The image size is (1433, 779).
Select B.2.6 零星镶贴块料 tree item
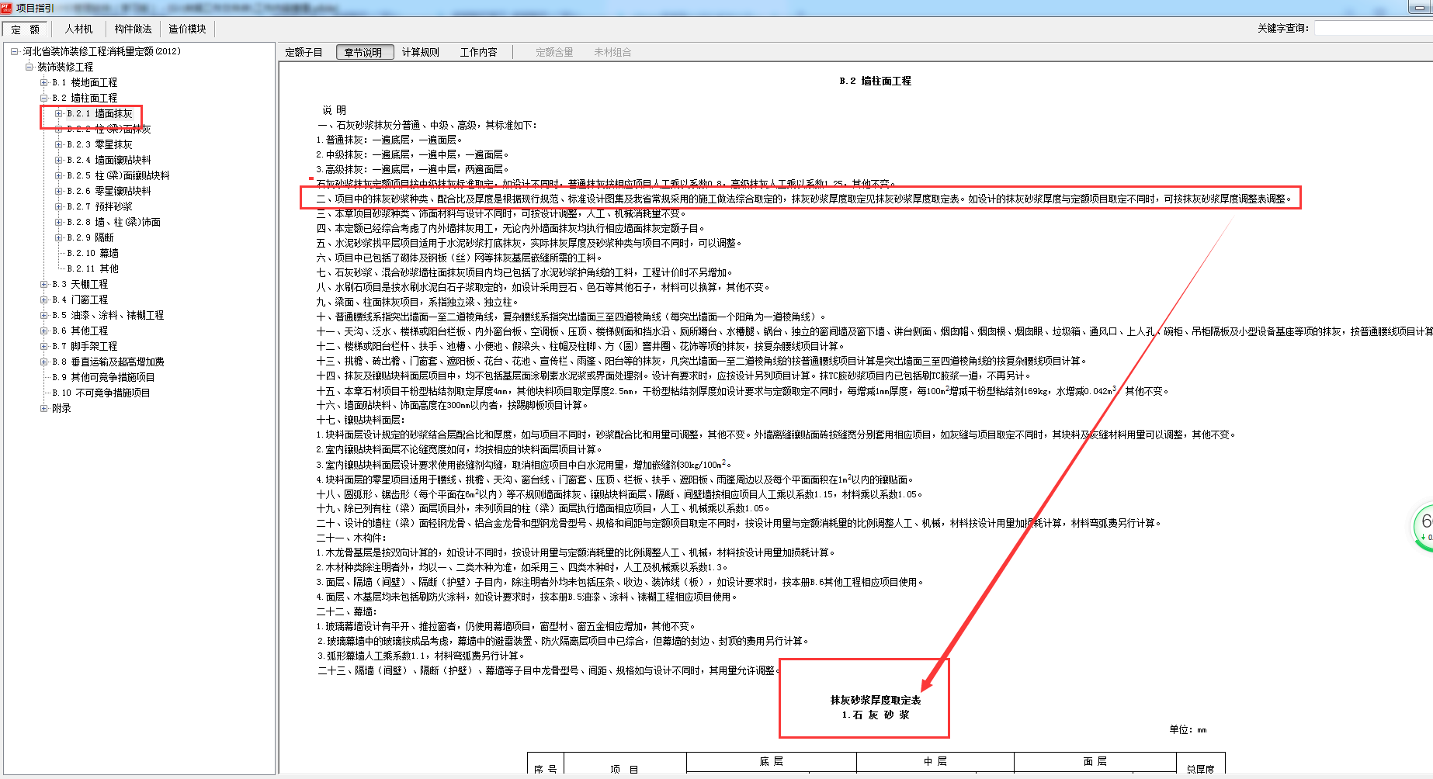click(x=109, y=191)
